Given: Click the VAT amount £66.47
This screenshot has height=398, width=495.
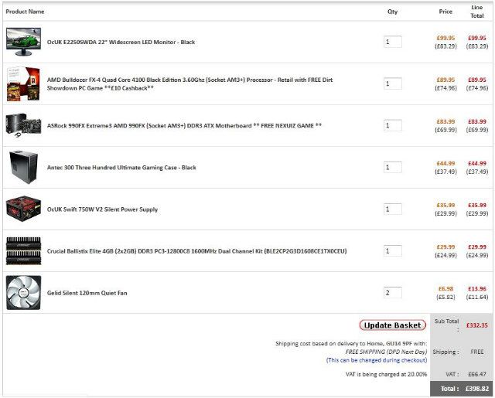Looking at the screenshot, I should [x=477, y=374].
